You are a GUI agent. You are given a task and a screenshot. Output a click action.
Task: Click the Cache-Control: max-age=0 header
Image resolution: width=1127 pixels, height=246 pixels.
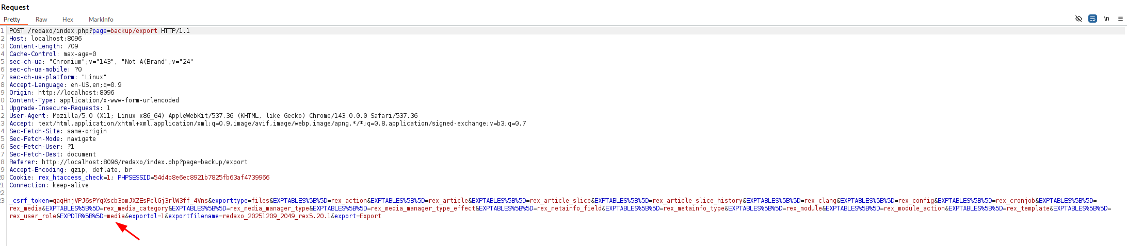pyautogui.click(x=53, y=54)
